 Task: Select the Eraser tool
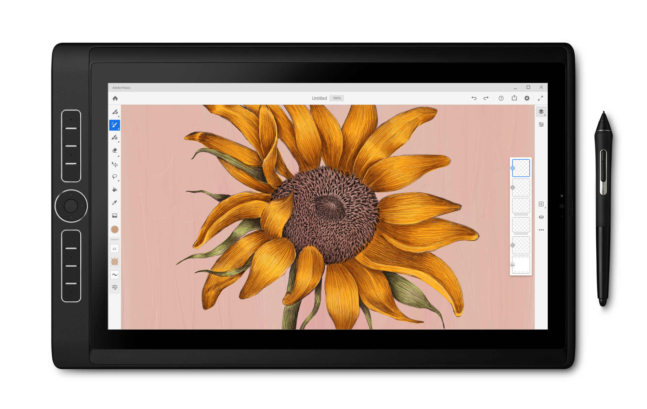click(115, 151)
